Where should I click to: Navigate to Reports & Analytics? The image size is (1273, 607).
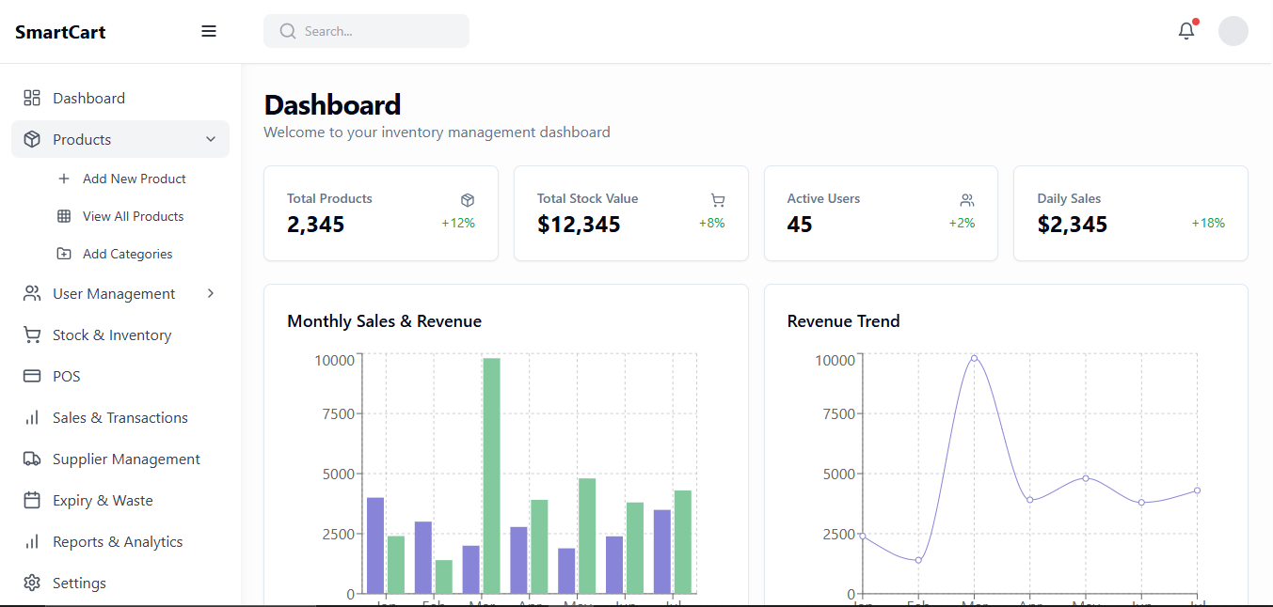118,542
